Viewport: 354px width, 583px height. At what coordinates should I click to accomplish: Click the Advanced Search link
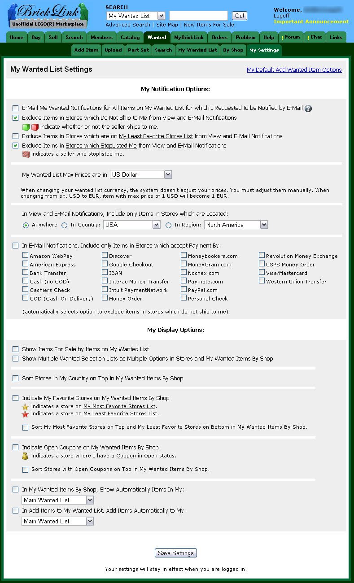128,25
